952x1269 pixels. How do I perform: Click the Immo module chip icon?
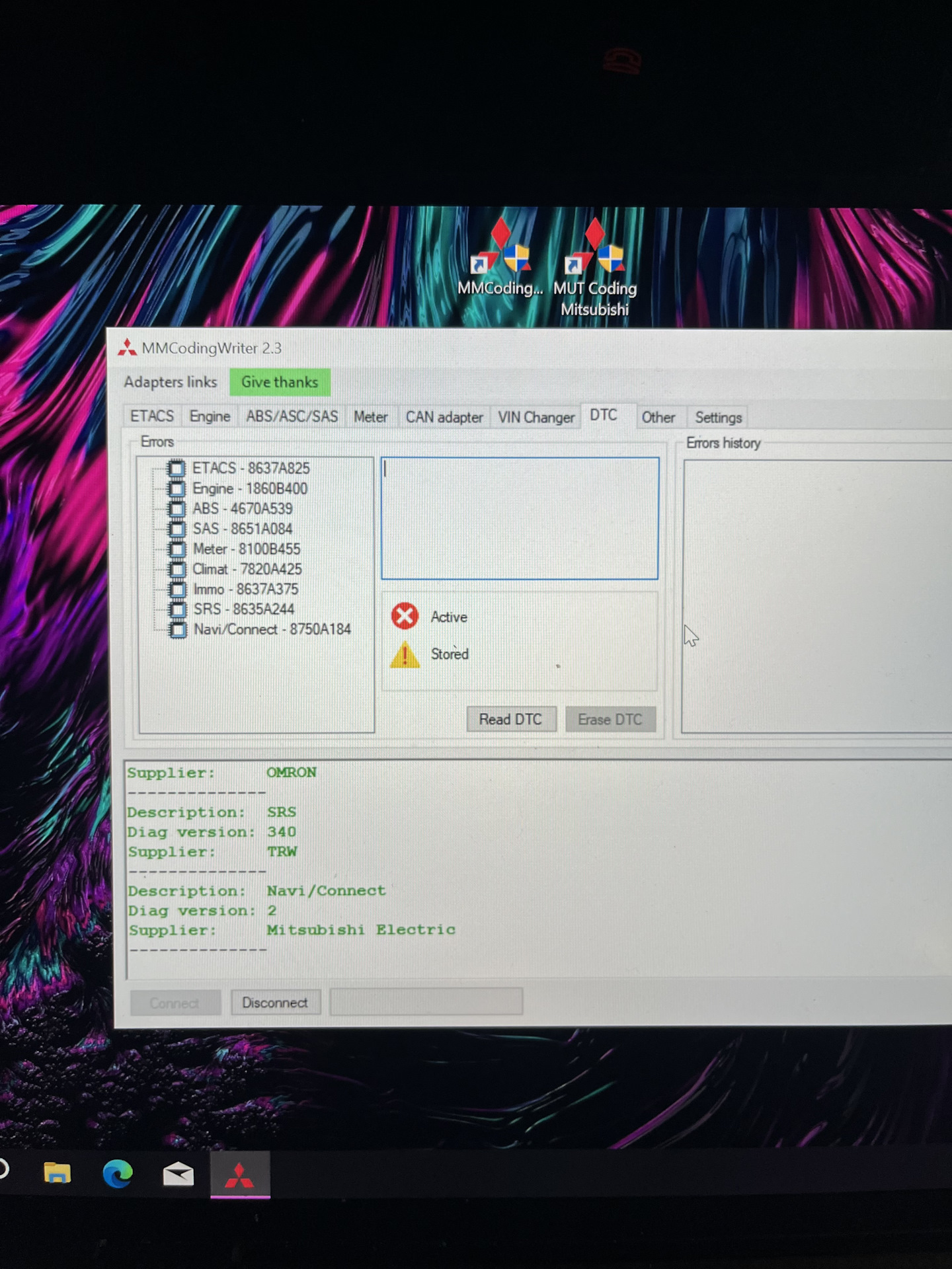coord(177,590)
